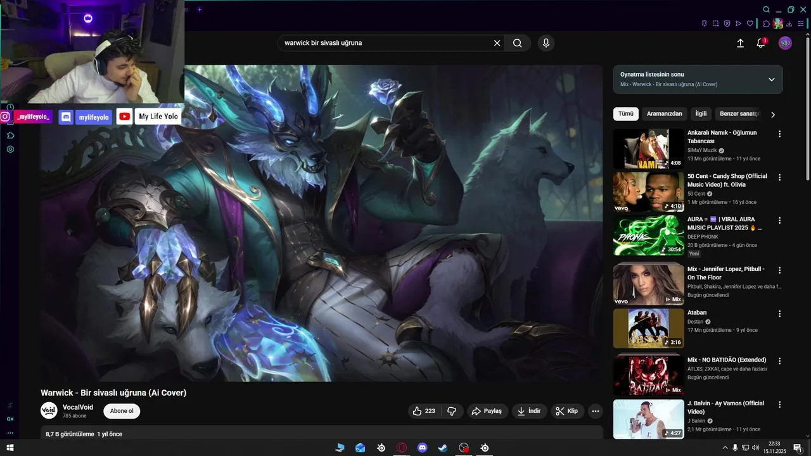Start voice search with microphone icon
Image resolution: width=811 pixels, height=456 pixels.
546,43
